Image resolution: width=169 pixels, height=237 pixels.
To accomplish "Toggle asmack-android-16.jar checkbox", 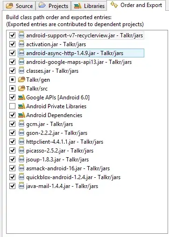I will (x=12, y=168).
